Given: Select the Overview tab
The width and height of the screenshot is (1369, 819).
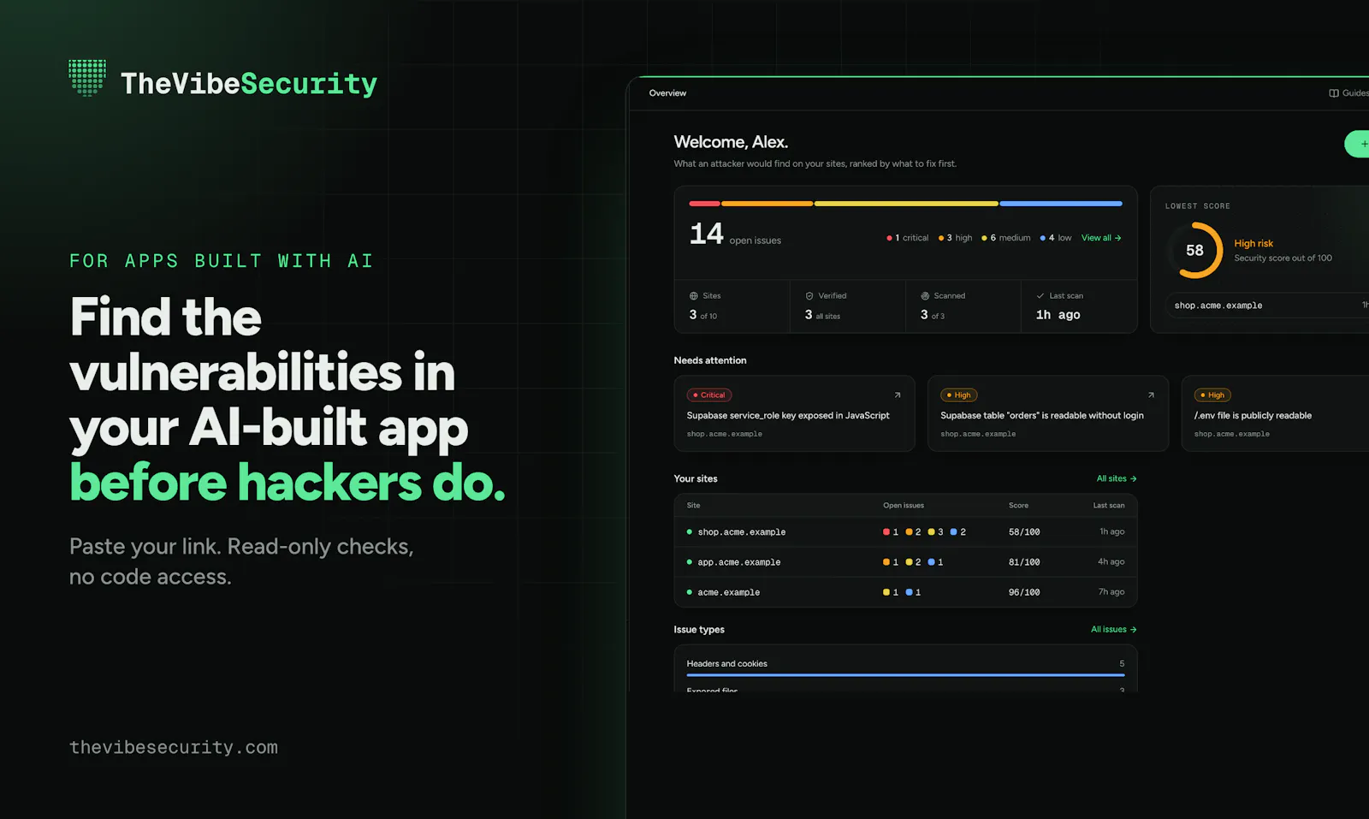Looking at the screenshot, I should point(667,93).
